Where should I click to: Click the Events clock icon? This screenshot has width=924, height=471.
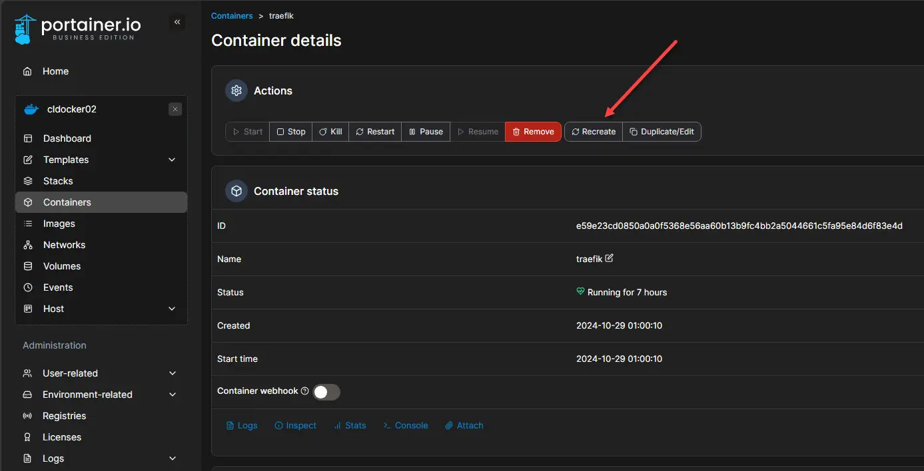tap(28, 287)
